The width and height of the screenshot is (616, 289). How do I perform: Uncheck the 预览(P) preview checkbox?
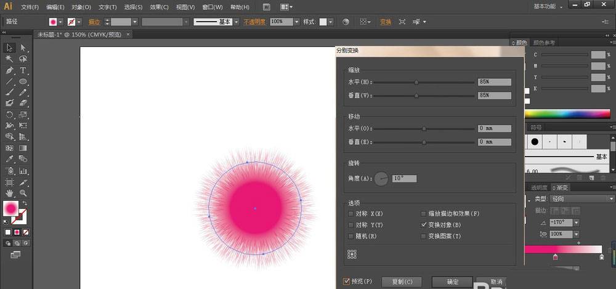coord(347,281)
